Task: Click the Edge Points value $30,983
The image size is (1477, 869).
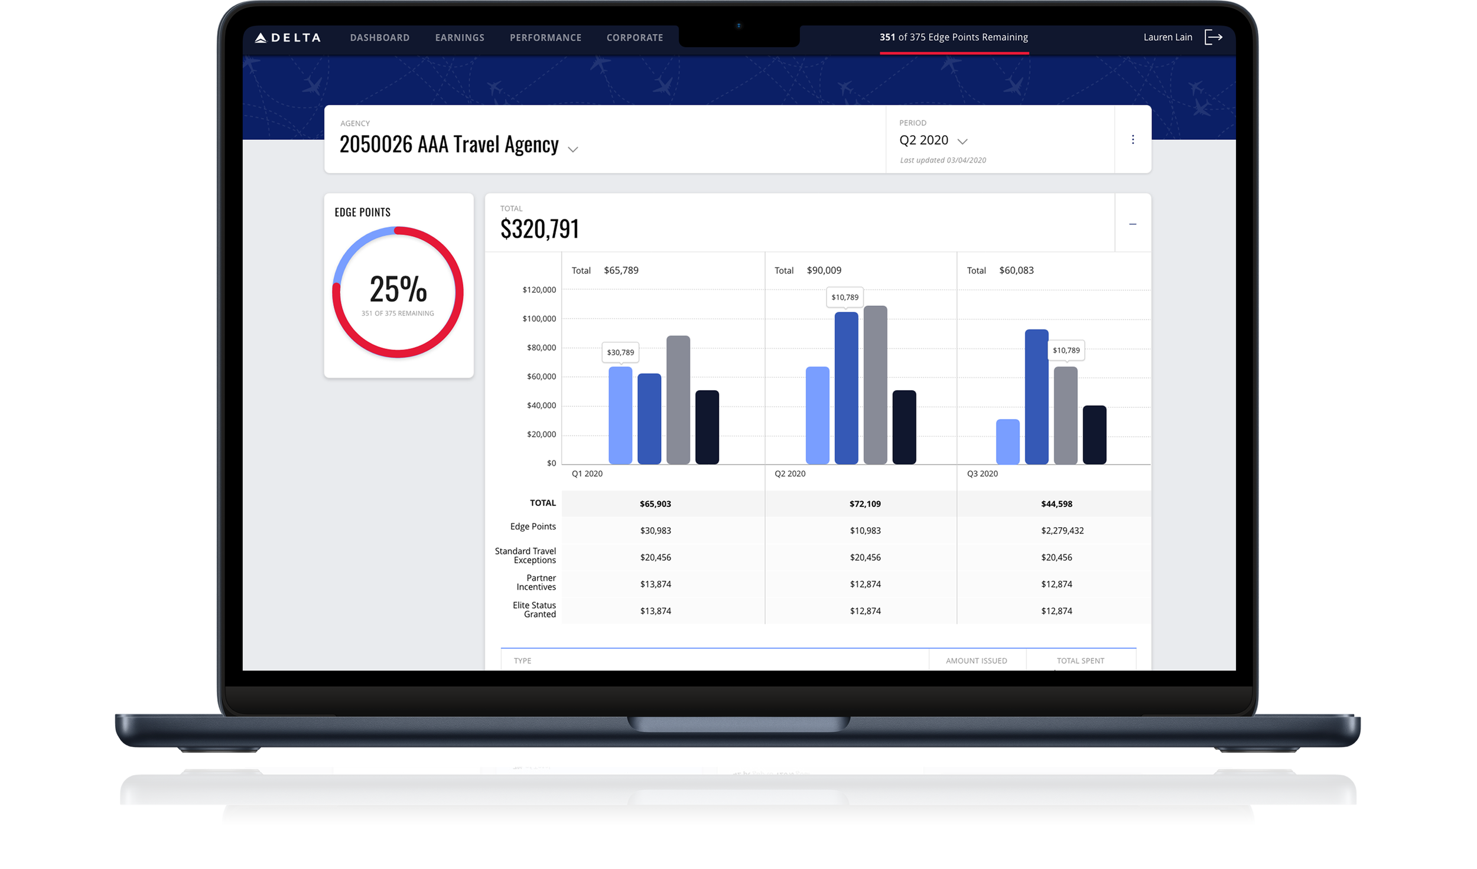Action: pyautogui.click(x=655, y=531)
